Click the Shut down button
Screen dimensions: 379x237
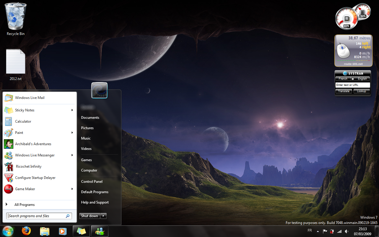tap(90, 216)
